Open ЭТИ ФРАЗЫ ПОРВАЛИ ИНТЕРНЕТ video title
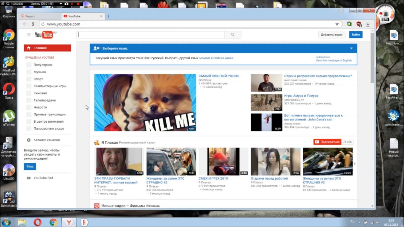Image resolution: width=404 pixels, height=227 pixels. (x=116, y=180)
